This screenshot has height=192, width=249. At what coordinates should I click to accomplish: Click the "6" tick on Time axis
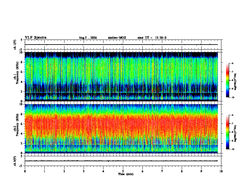(143, 171)
